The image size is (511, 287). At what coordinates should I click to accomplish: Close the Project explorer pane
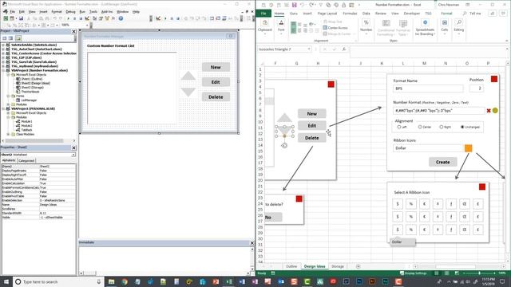point(73,31)
